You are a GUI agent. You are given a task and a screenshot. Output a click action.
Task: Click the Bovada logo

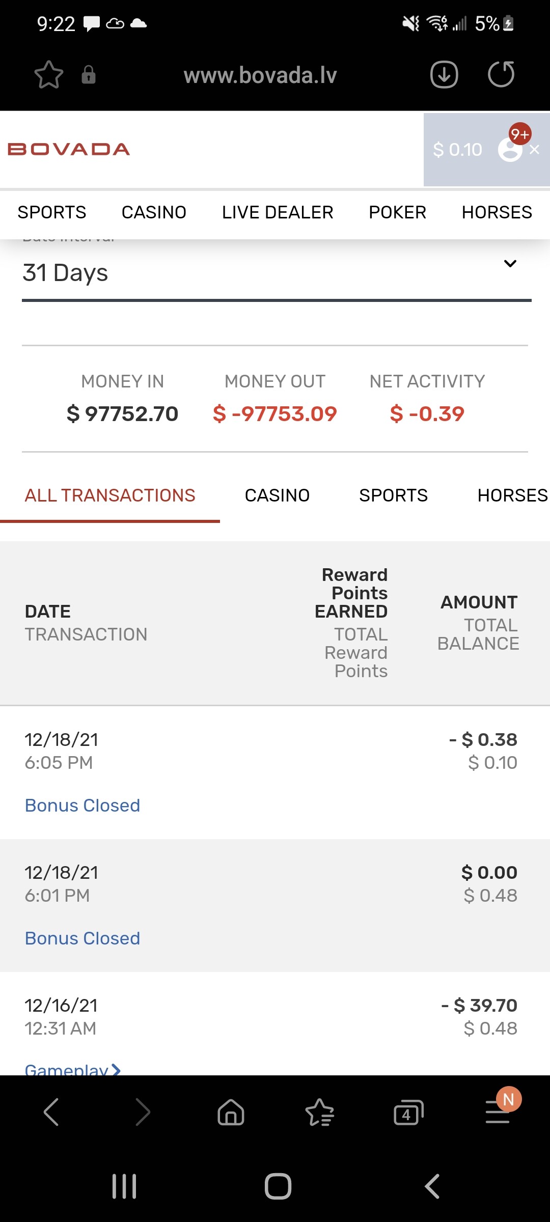coord(69,150)
